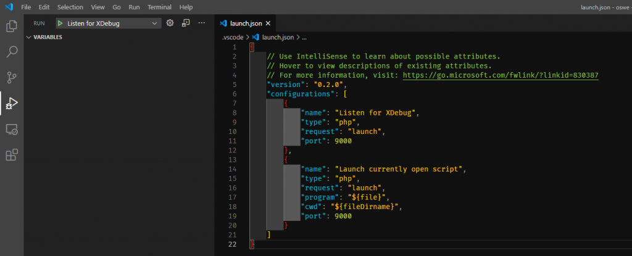This screenshot has width=632, height=256.
Task: Open the Edit menu
Action: tap(44, 7)
